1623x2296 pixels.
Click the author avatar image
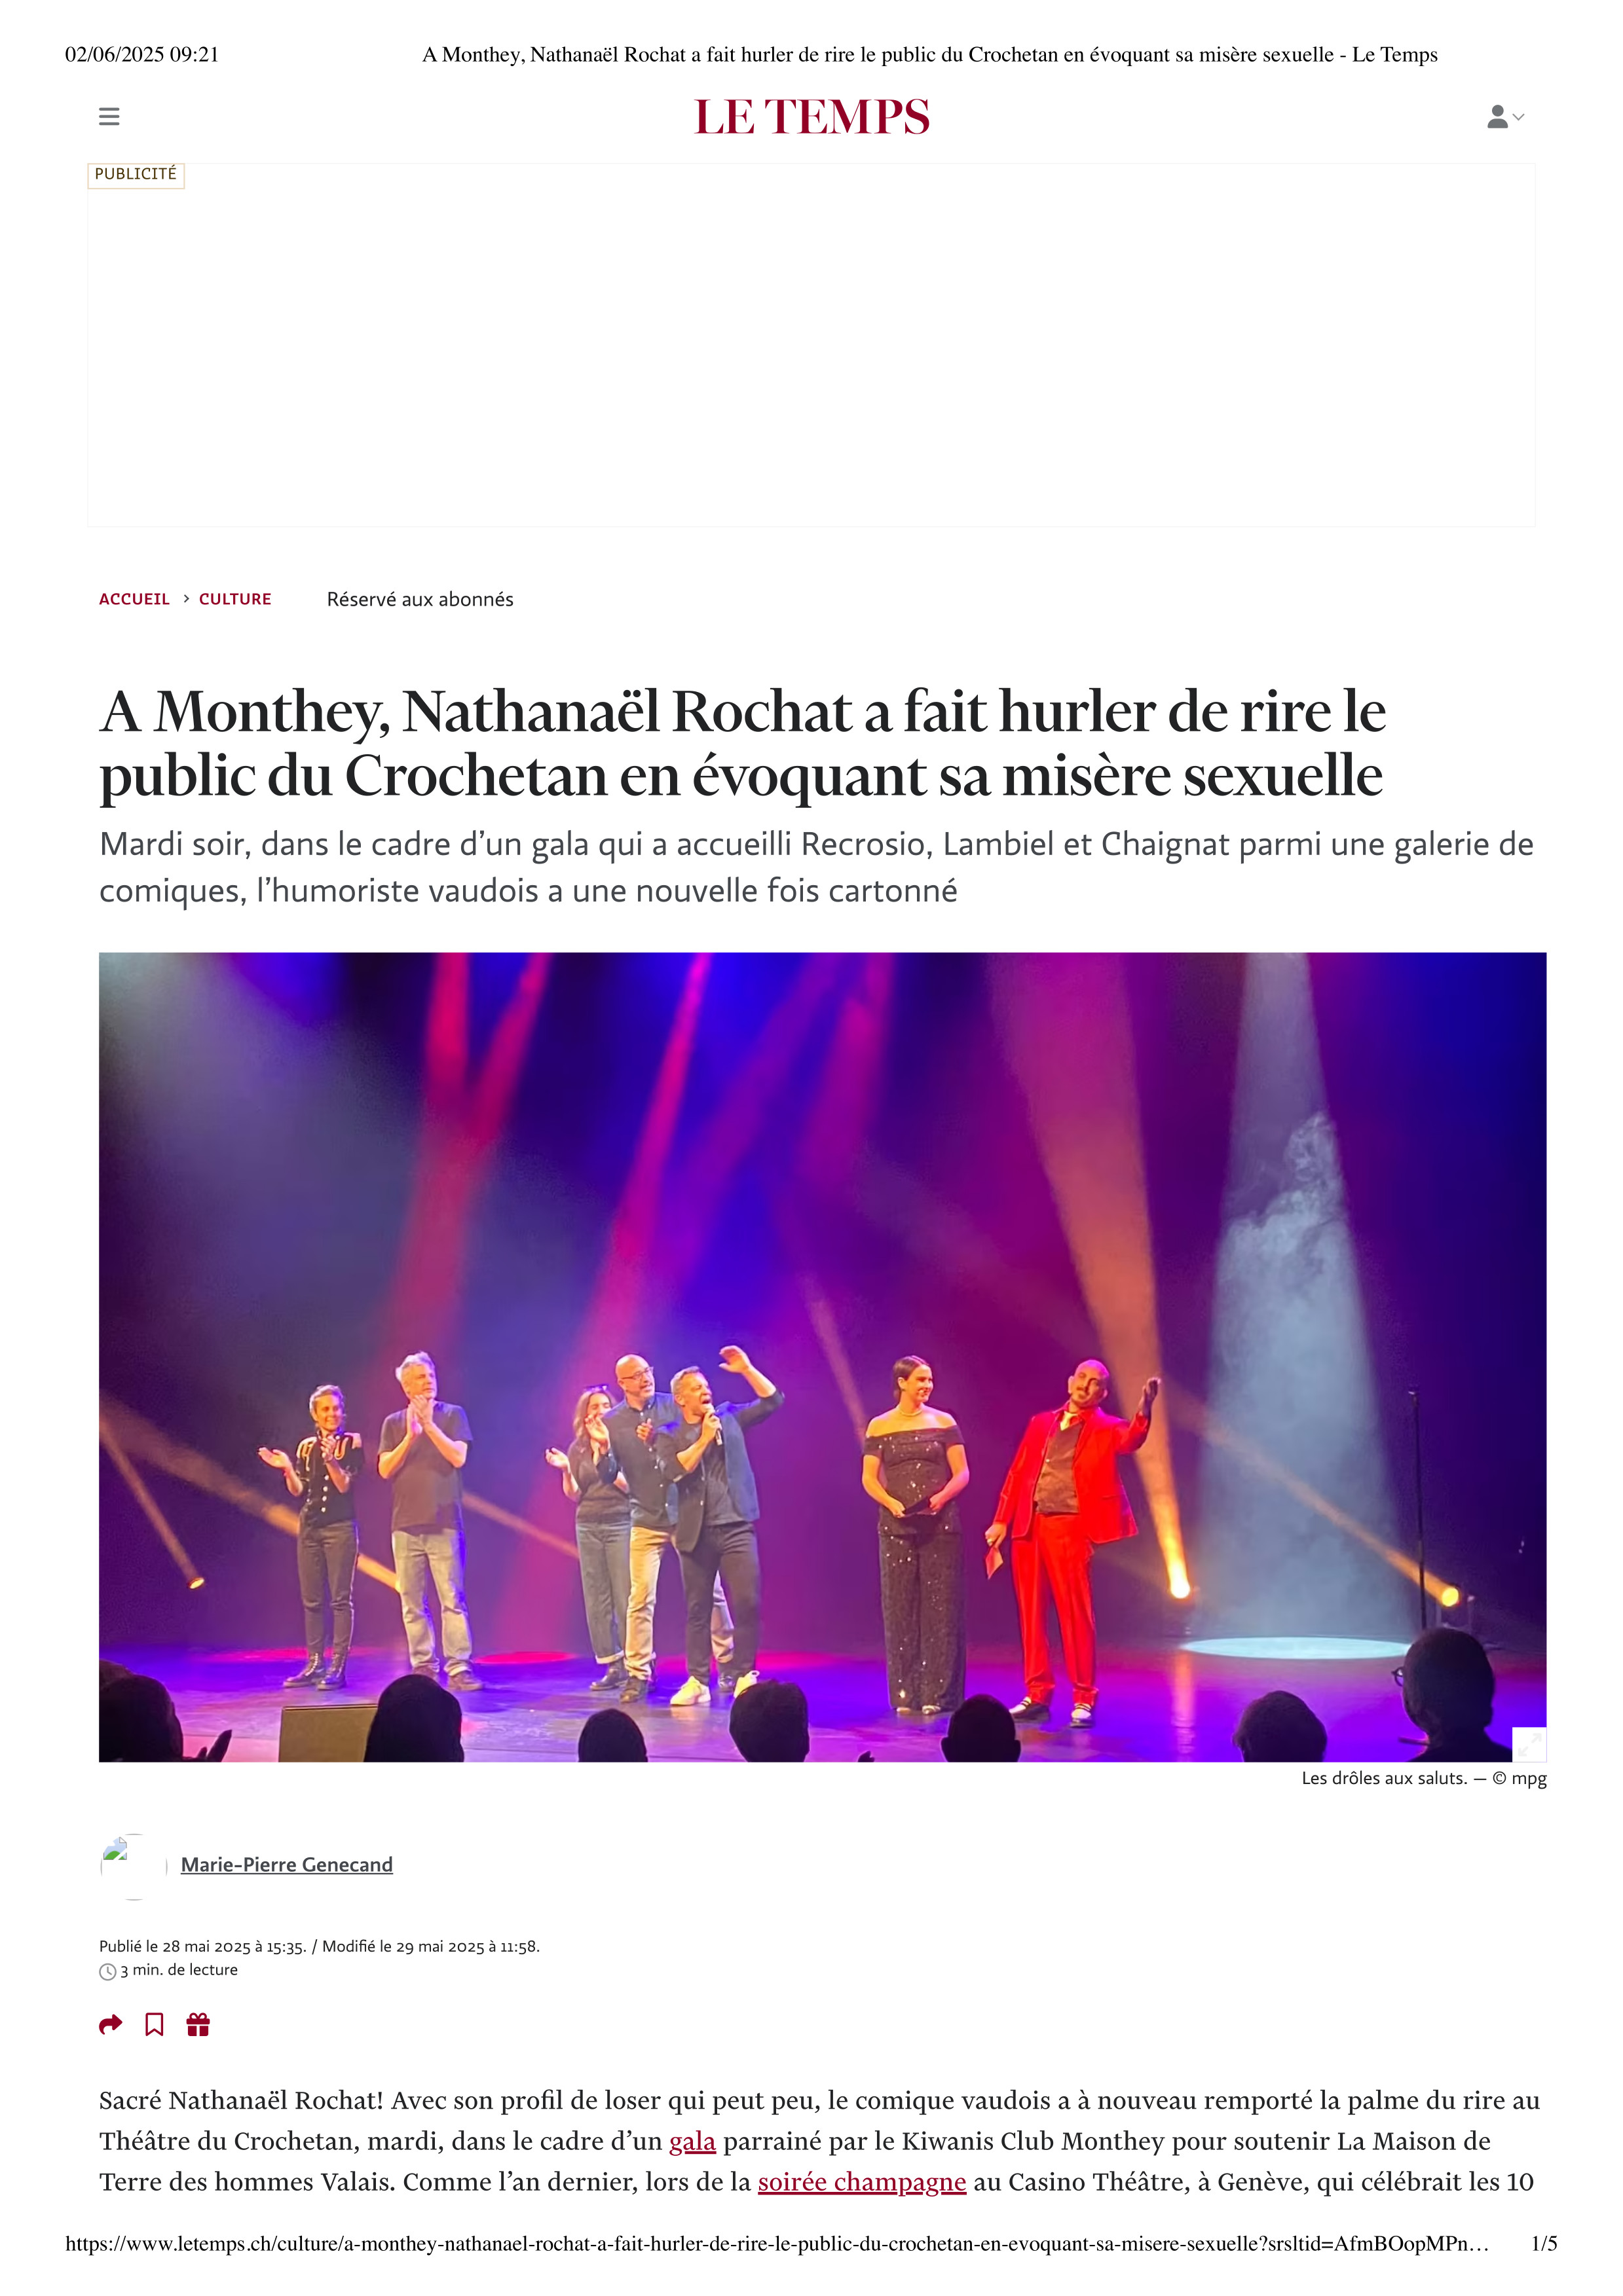point(133,1866)
